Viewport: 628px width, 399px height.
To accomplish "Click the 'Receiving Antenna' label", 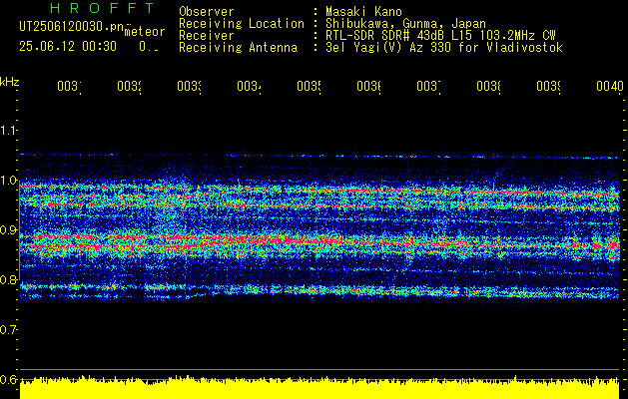I will click(x=238, y=48).
